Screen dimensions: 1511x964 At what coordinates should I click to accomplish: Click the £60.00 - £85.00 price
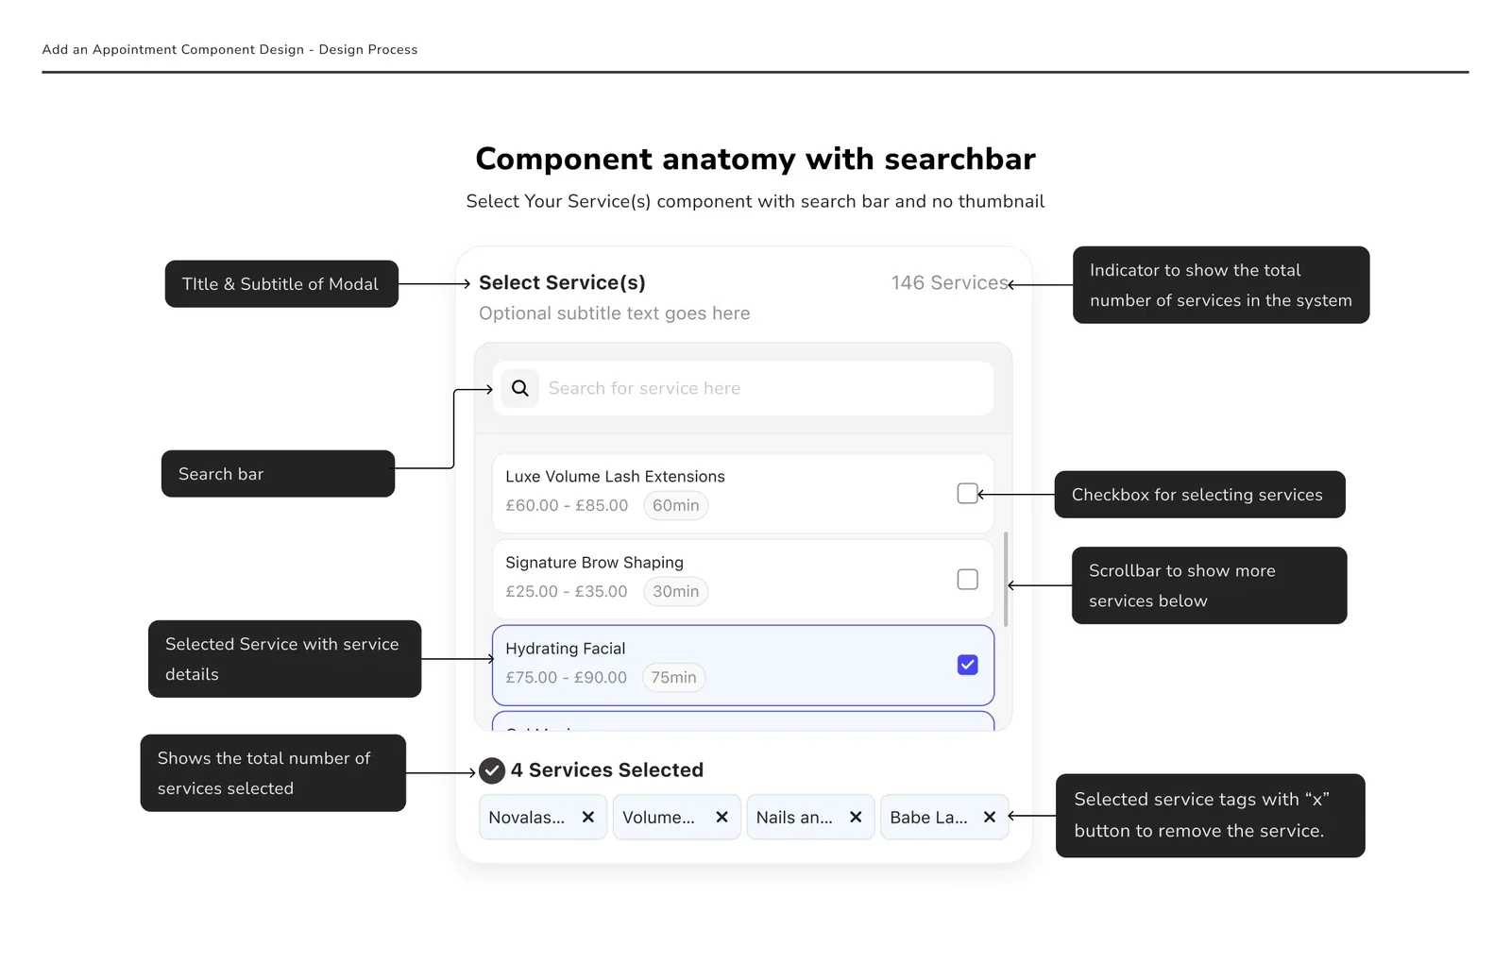[567, 506]
